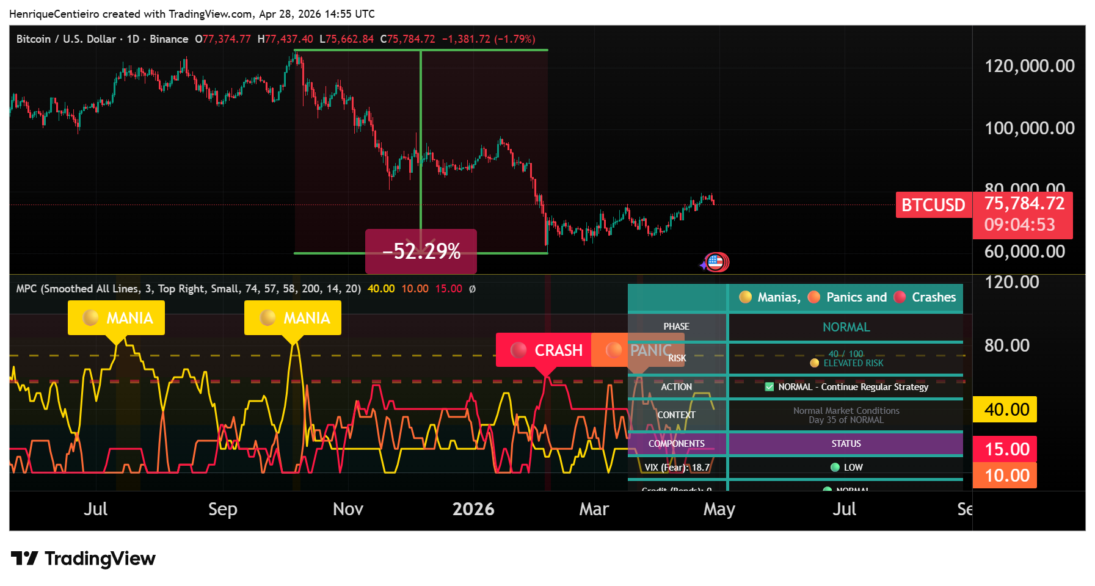The height and width of the screenshot is (586, 1095).
Task: Click the red Crashes circle in table header
Action: click(900, 297)
